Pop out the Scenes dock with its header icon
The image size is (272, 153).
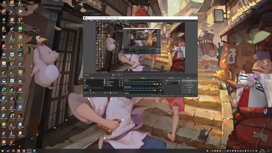(x=102, y=78)
